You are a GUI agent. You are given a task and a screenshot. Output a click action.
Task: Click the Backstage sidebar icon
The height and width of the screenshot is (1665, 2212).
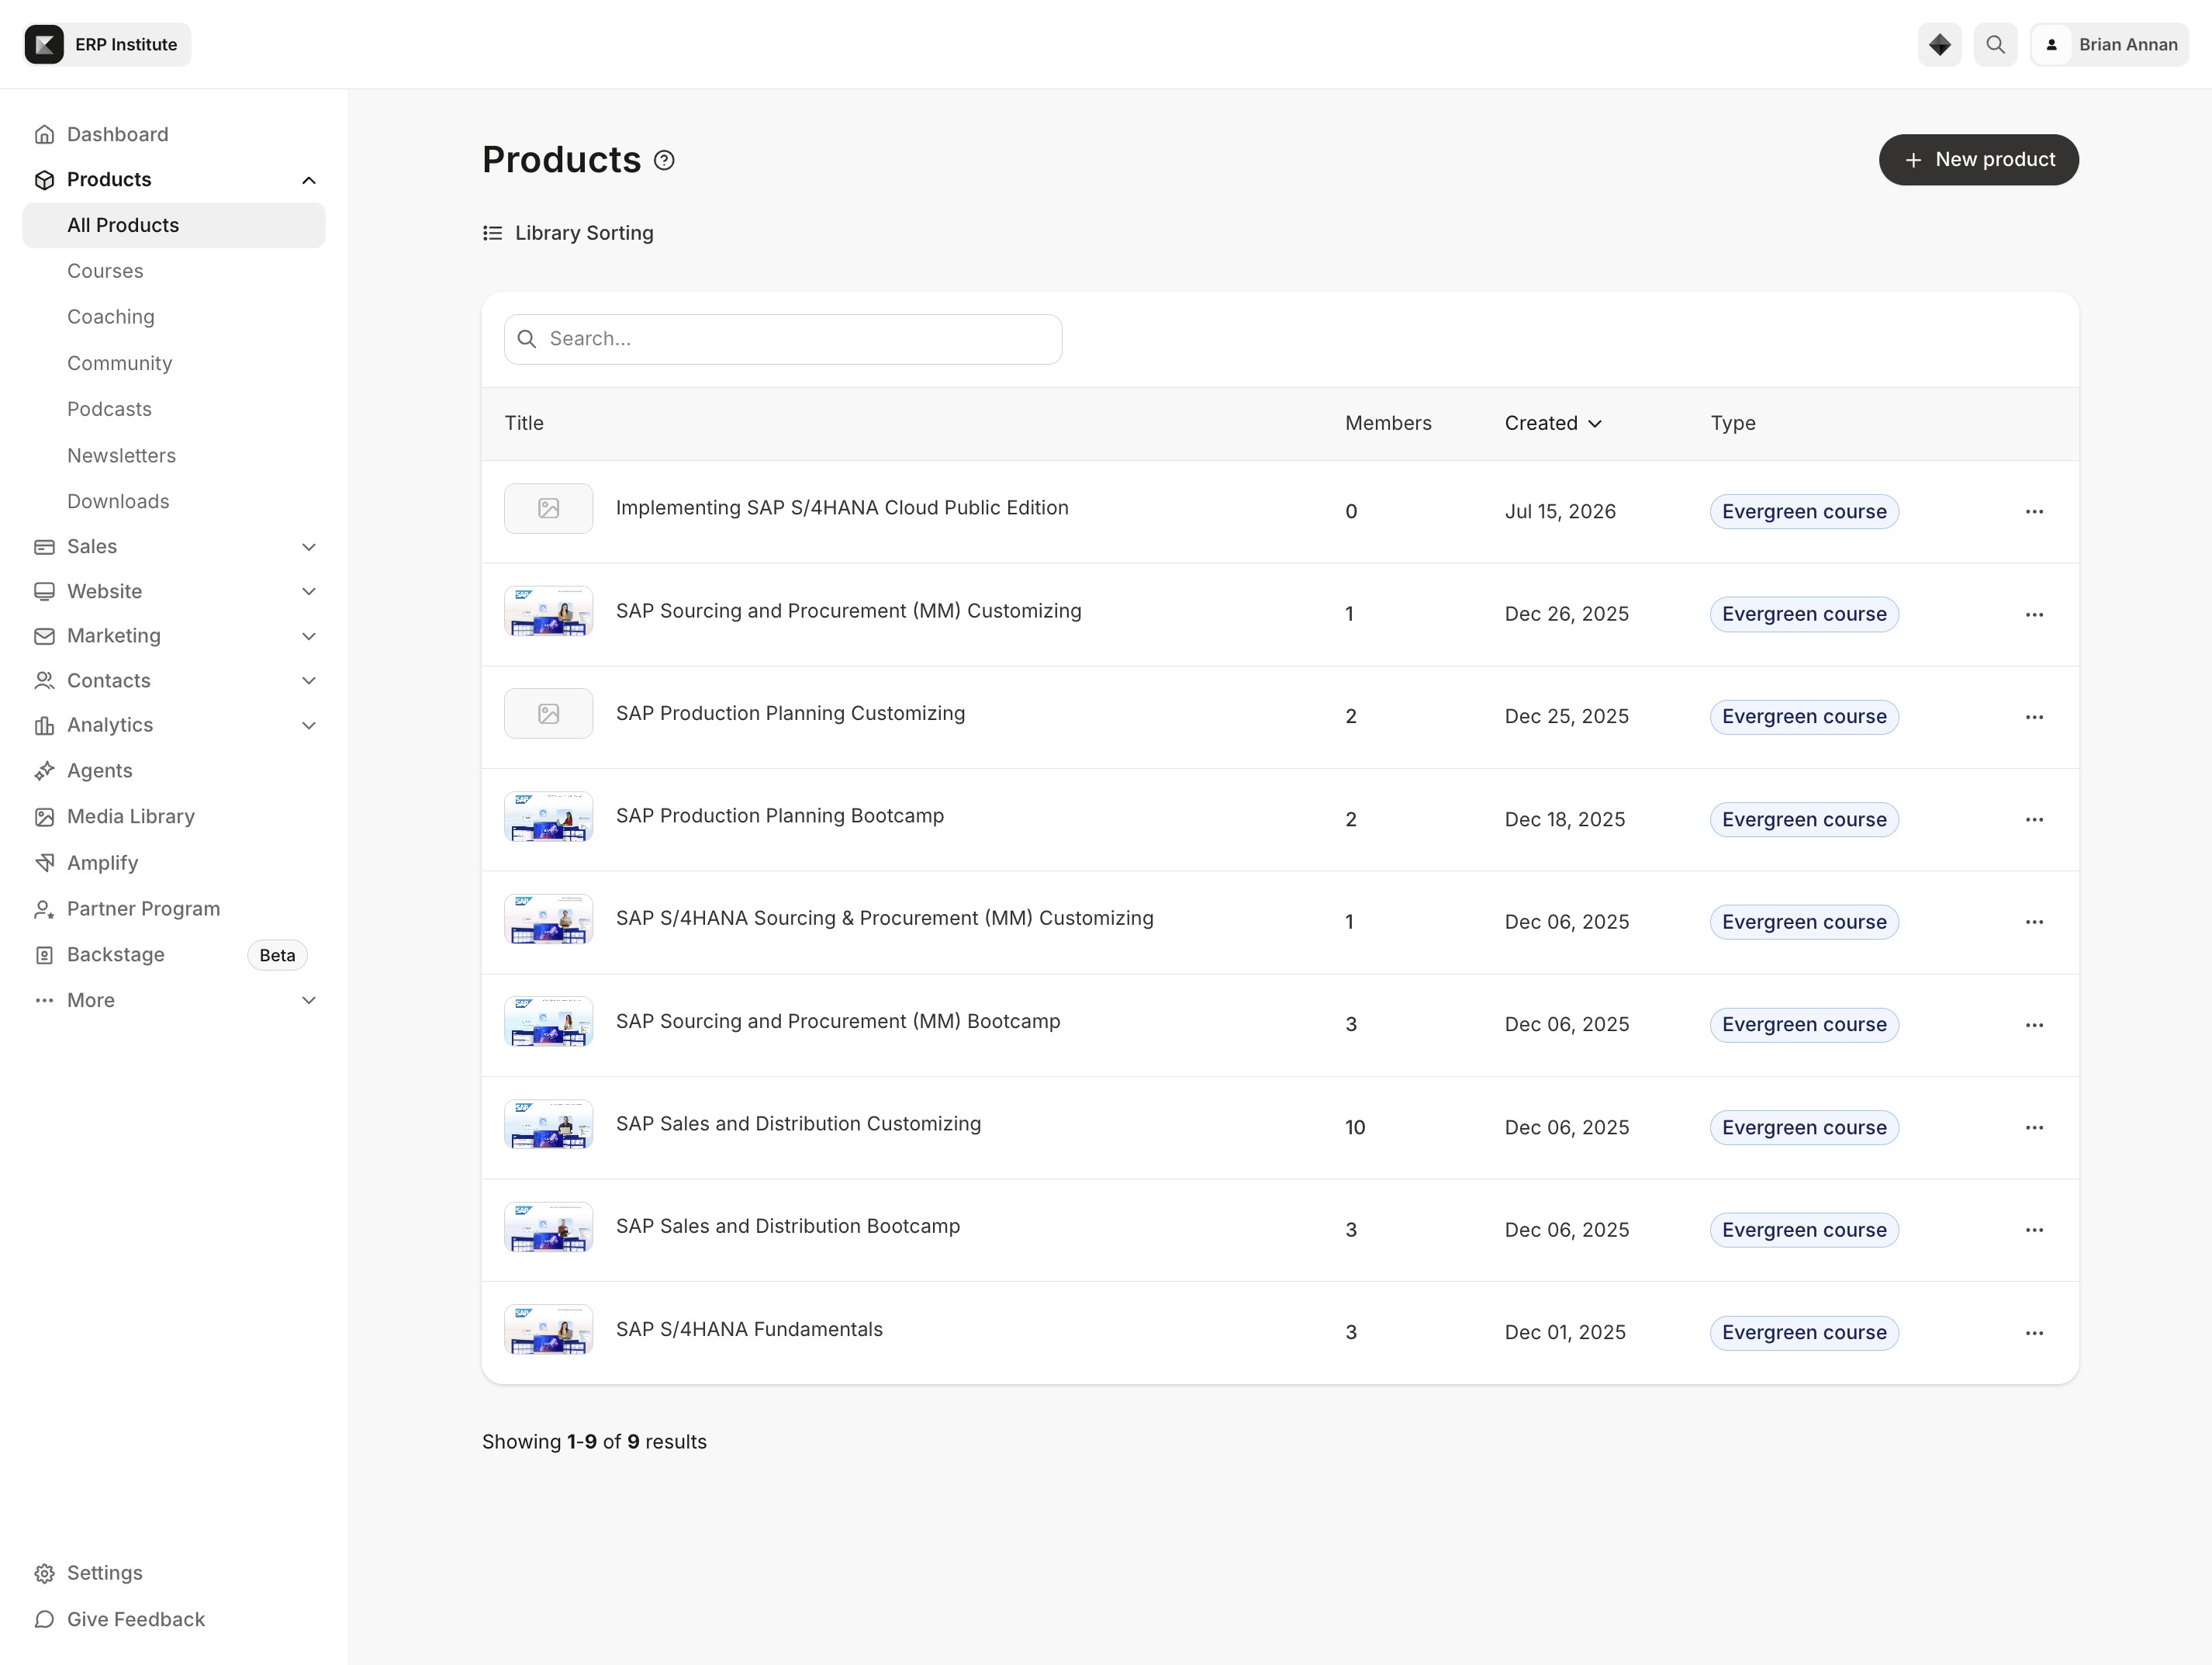[44, 954]
